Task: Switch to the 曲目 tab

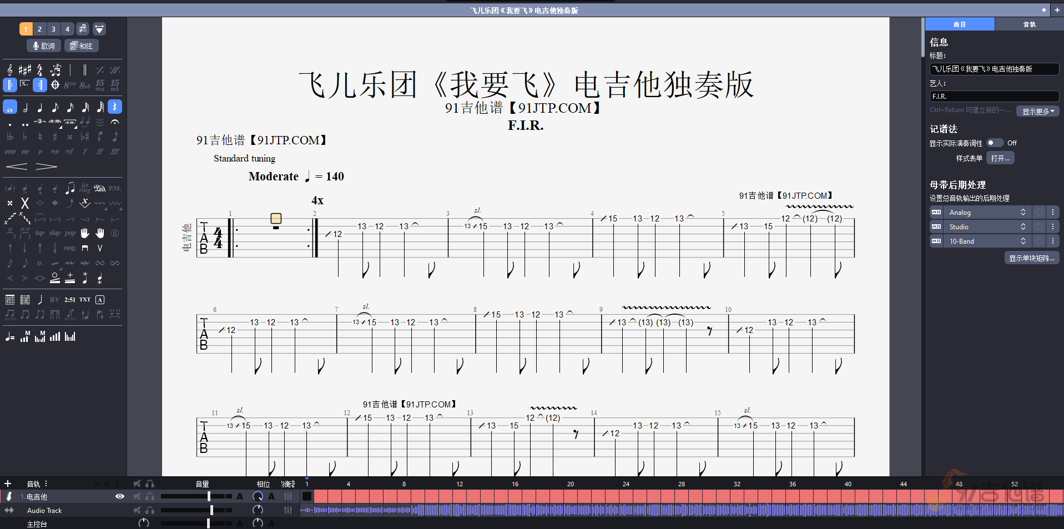Action: pyautogui.click(x=960, y=24)
